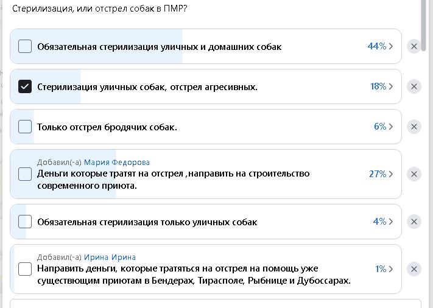Tick 'Только отстрел бродячих собак' checkbox
433x308 pixels.
25,127
